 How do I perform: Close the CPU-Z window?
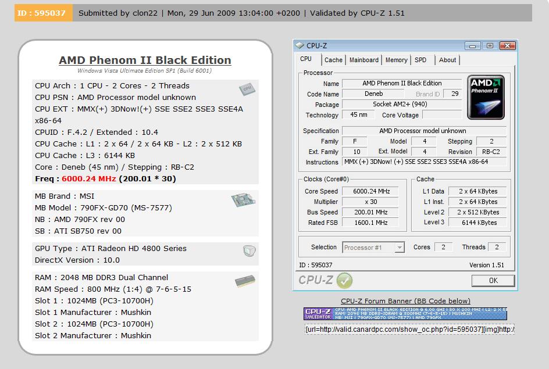[507, 46]
